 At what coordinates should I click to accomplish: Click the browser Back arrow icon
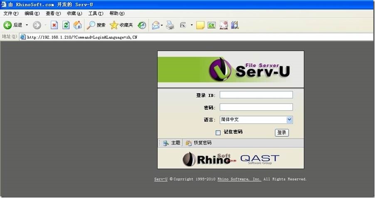[x=7, y=25]
